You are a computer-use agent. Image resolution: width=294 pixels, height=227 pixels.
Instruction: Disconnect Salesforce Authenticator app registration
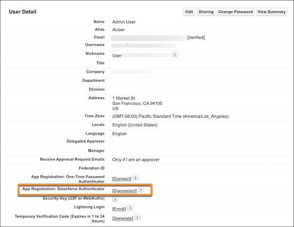coord(124,190)
